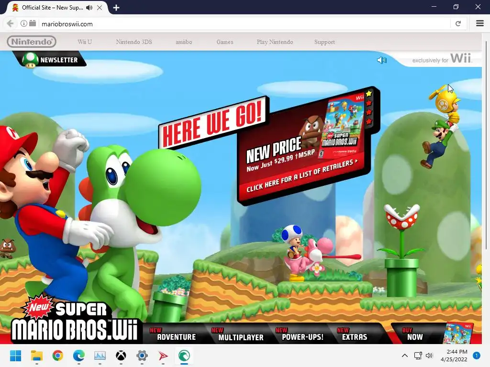Click the address bar showing mariobroswii.com
The width and height of the screenshot is (490, 367).
[x=244, y=24]
